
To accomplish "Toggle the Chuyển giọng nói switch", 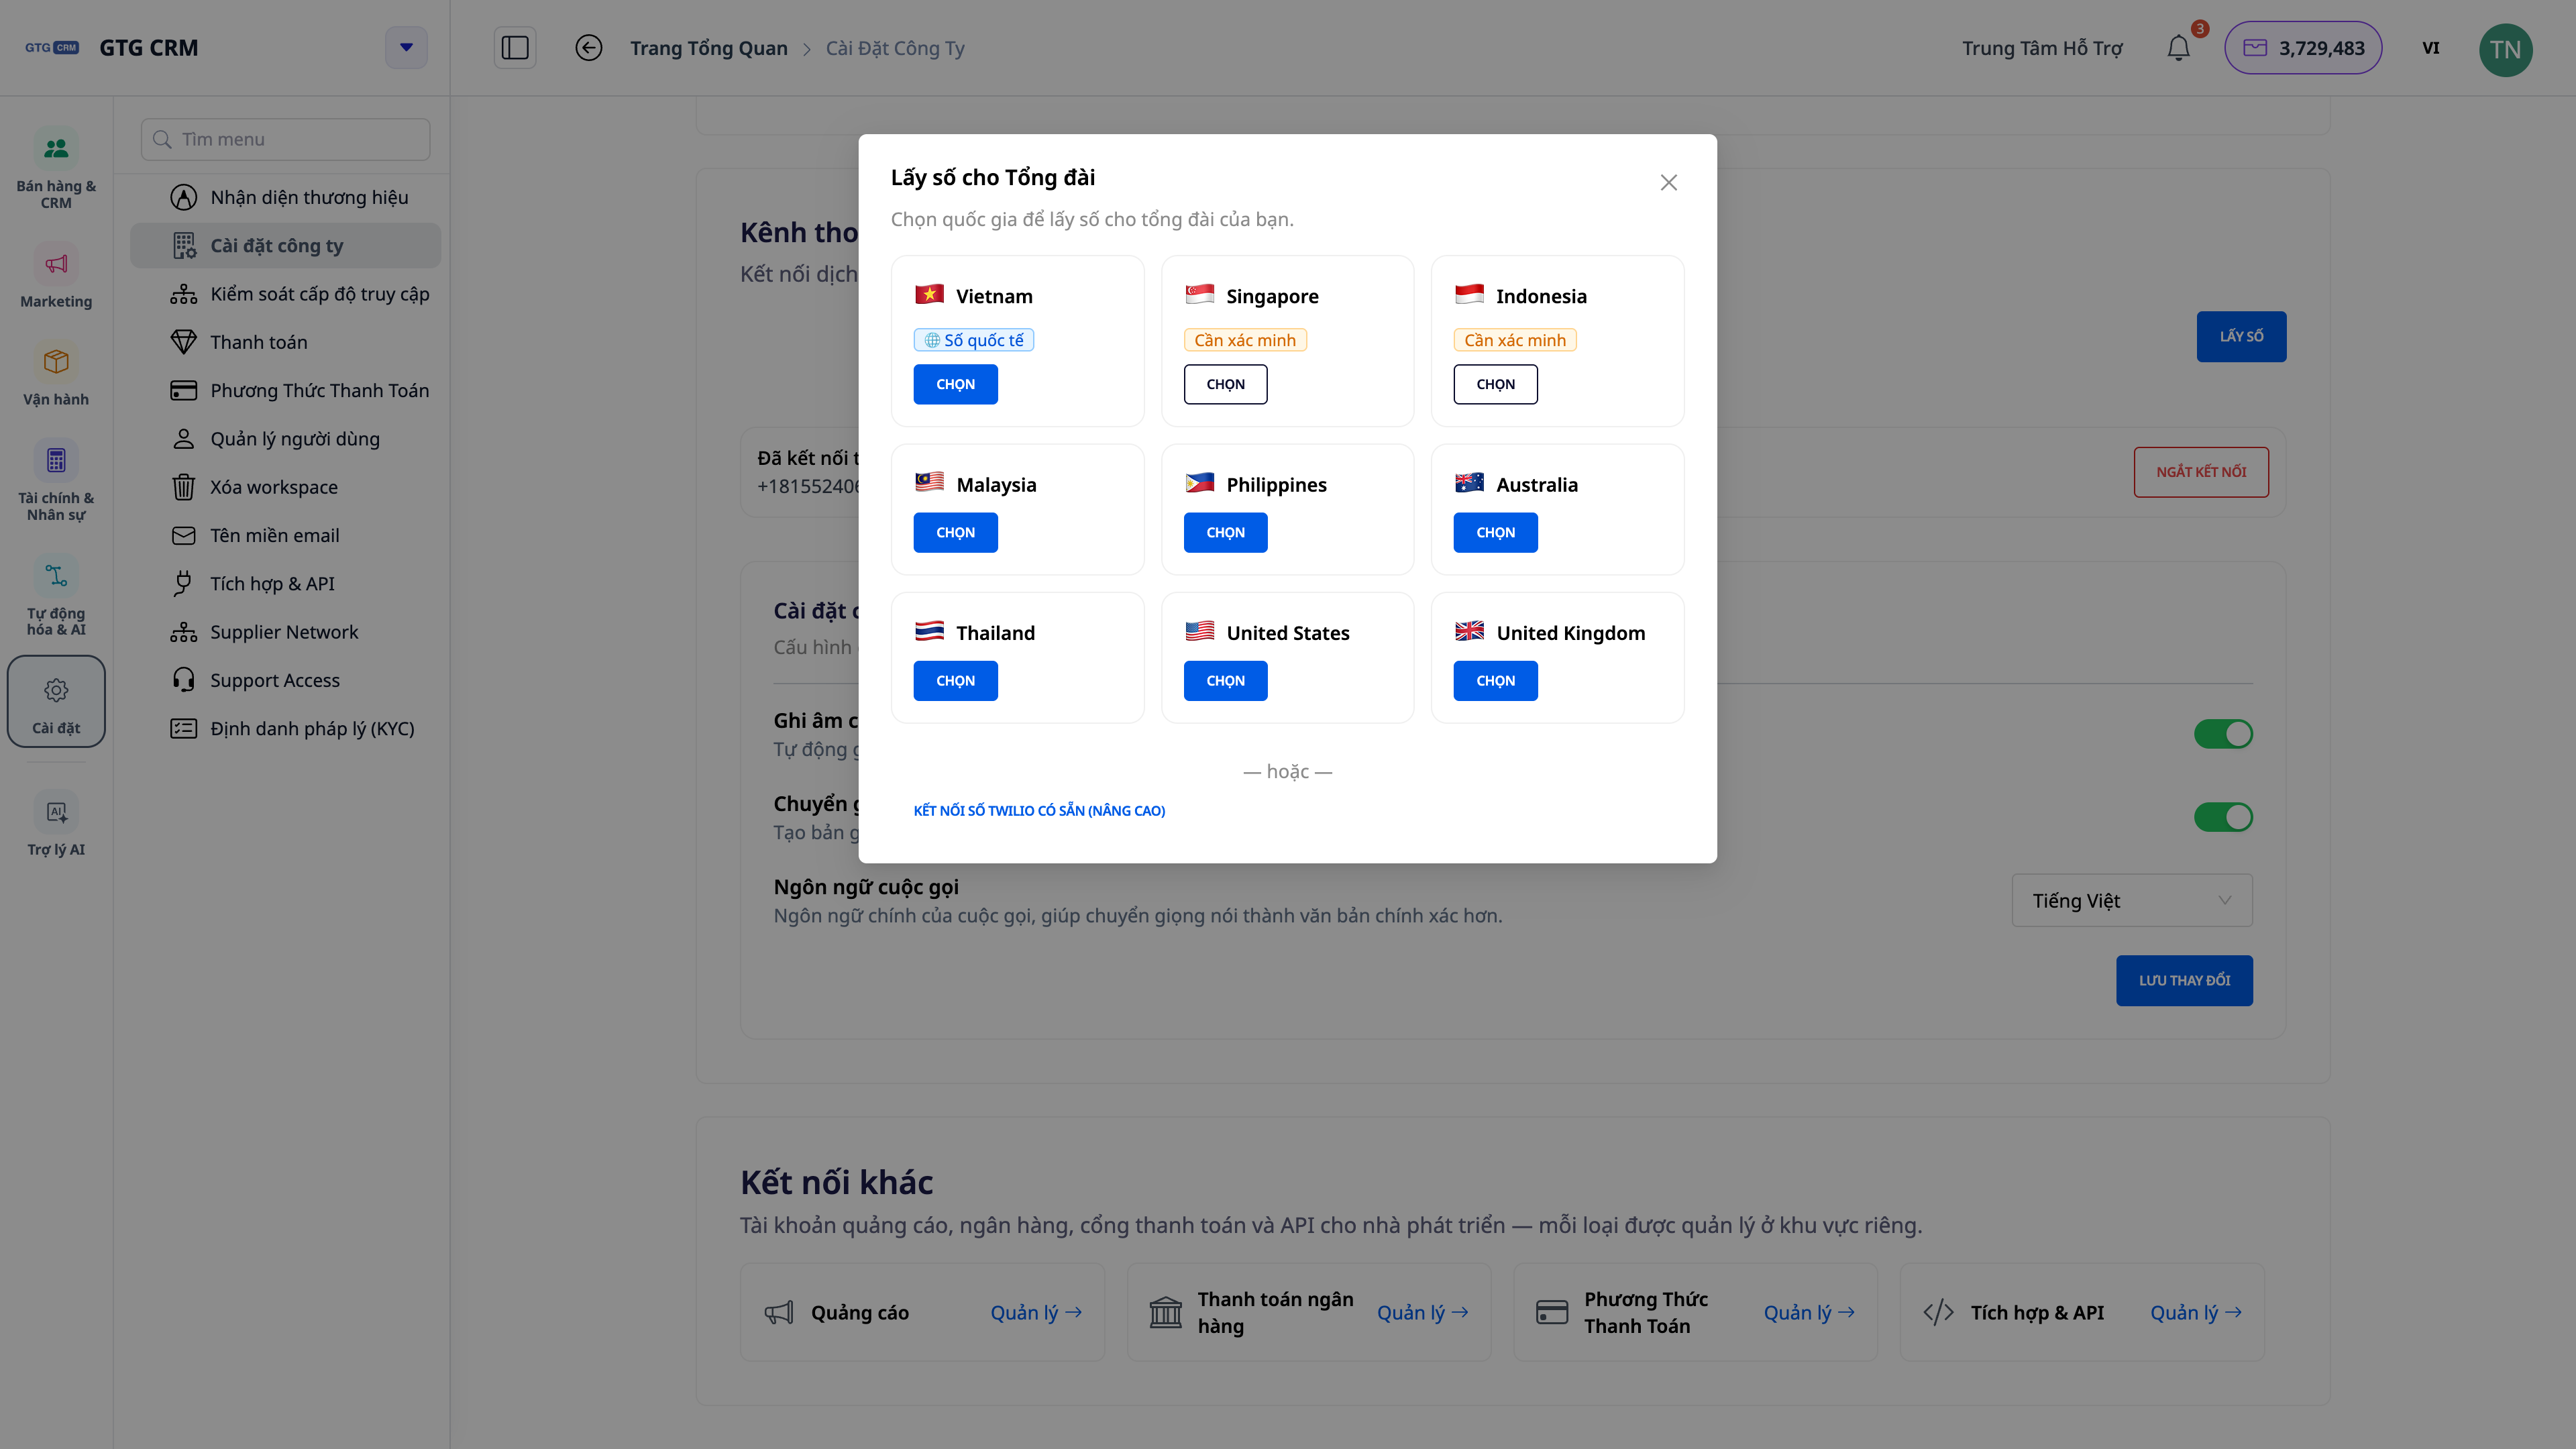I will point(2223,817).
